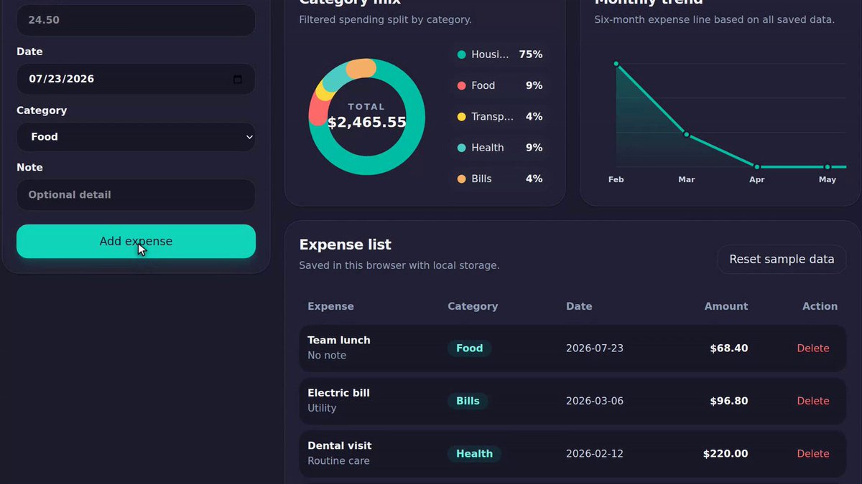
Task: Click the Electric bill expense name
Action: point(338,393)
